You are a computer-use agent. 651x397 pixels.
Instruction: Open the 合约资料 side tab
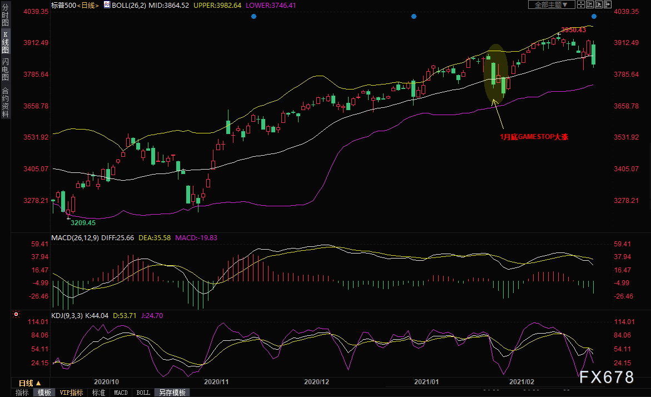pyautogui.click(x=6, y=102)
